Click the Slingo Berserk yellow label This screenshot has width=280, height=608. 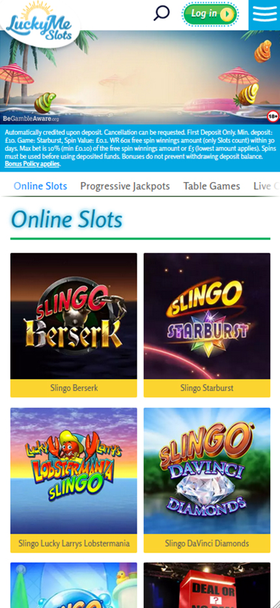(74, 388)
